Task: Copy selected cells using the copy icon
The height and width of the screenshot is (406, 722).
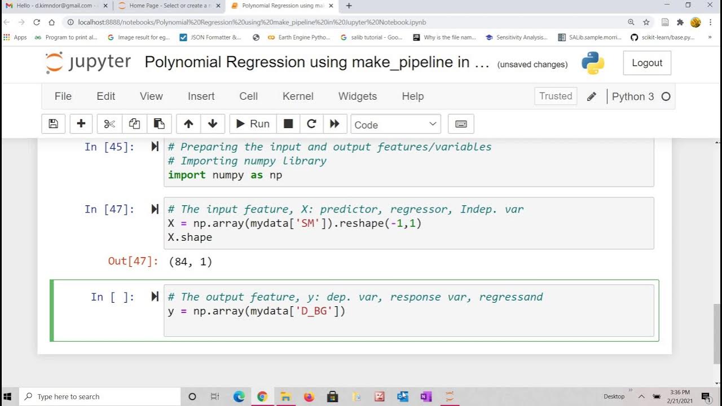Action: [x=134, y=124]
